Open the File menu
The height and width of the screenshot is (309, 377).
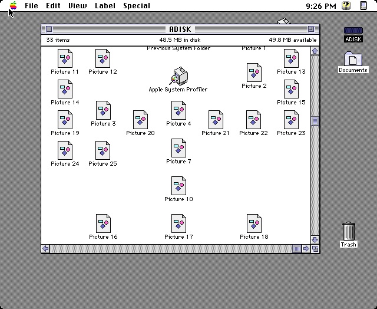(x=31, y=5)
